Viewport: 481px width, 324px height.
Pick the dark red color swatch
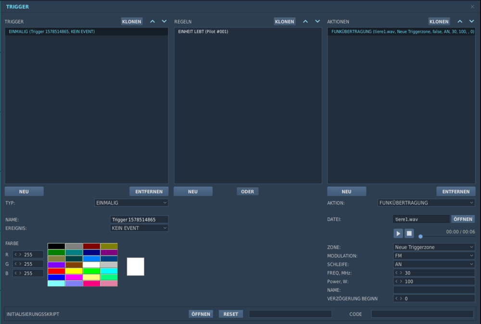[x=91, y=246]
